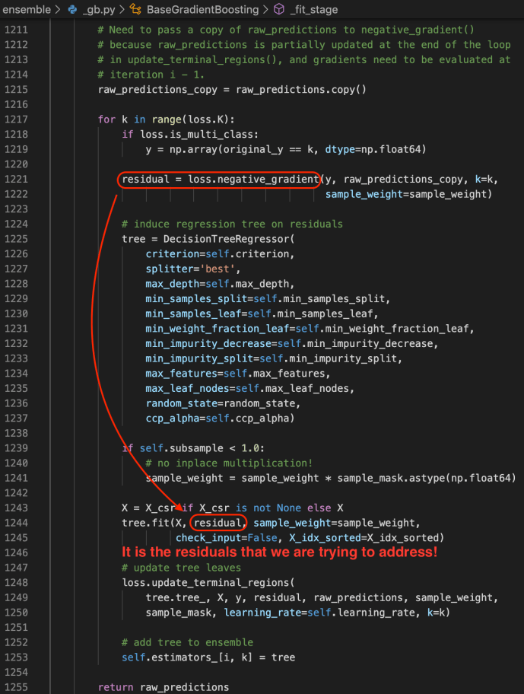
Task: Click 'max_leaf_nodes=self.max_leaf_nodes,' line
Action: 250,389
